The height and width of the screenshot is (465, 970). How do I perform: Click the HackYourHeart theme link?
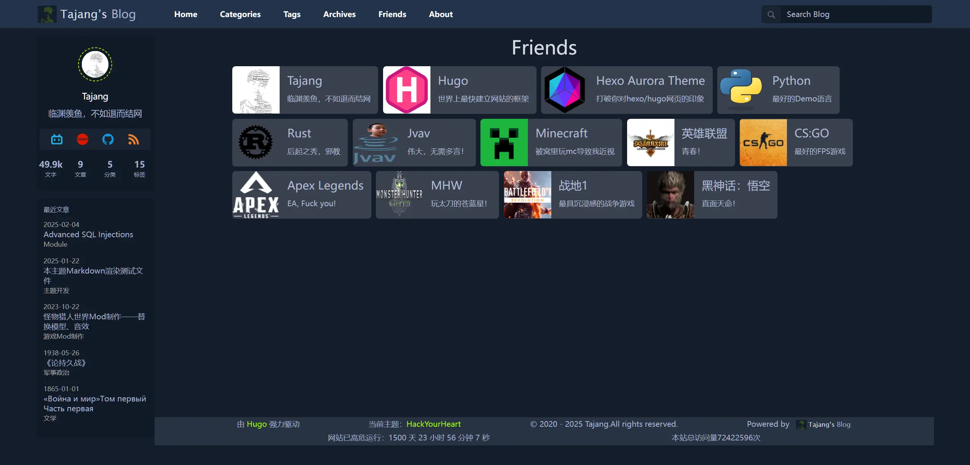[x=433, y=424]
